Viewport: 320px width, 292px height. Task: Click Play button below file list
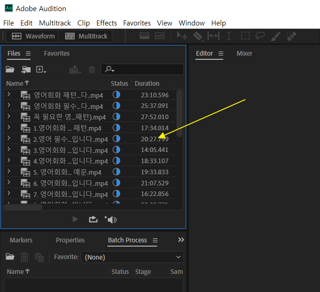(x=75, y=220)
